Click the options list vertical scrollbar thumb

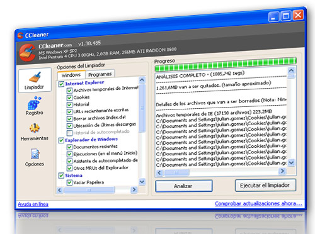coord(142,108)
